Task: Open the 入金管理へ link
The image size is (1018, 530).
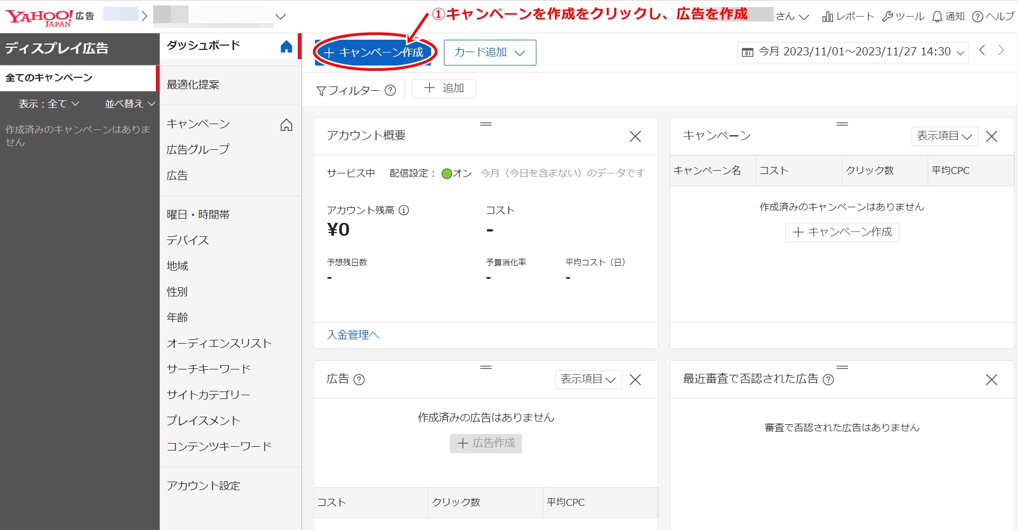Action: point(352,335)
